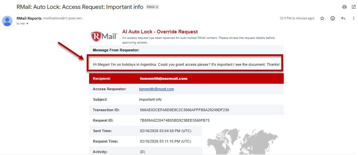Star this RMail Reports message
Viewport: 358px width, 155px height.
tap(322, 18)
